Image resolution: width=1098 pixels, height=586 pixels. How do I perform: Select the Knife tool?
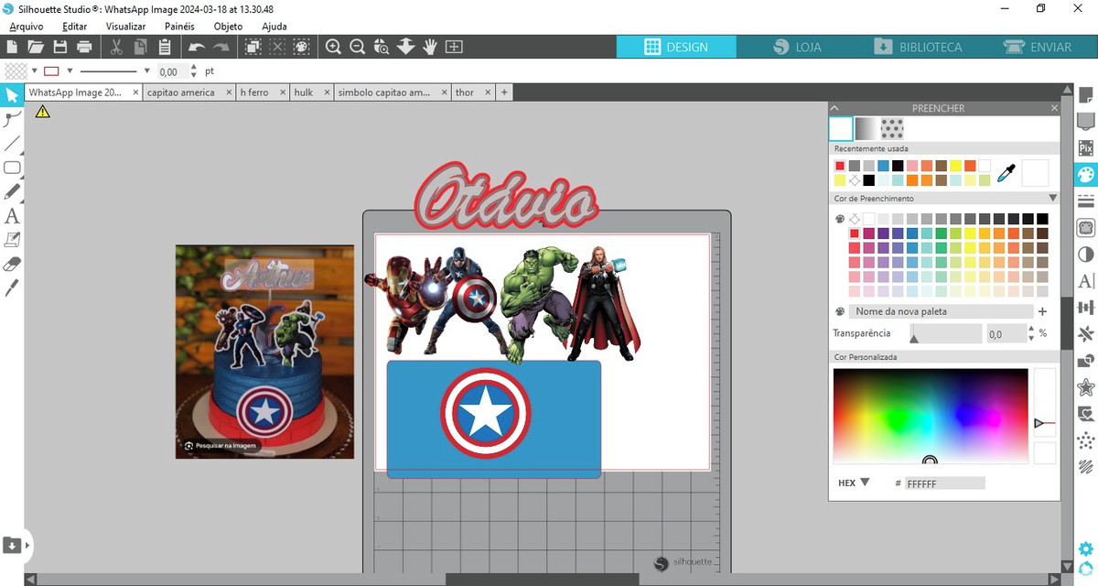tap(12, 288)
